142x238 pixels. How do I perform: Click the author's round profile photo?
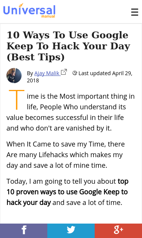point(14,76)
